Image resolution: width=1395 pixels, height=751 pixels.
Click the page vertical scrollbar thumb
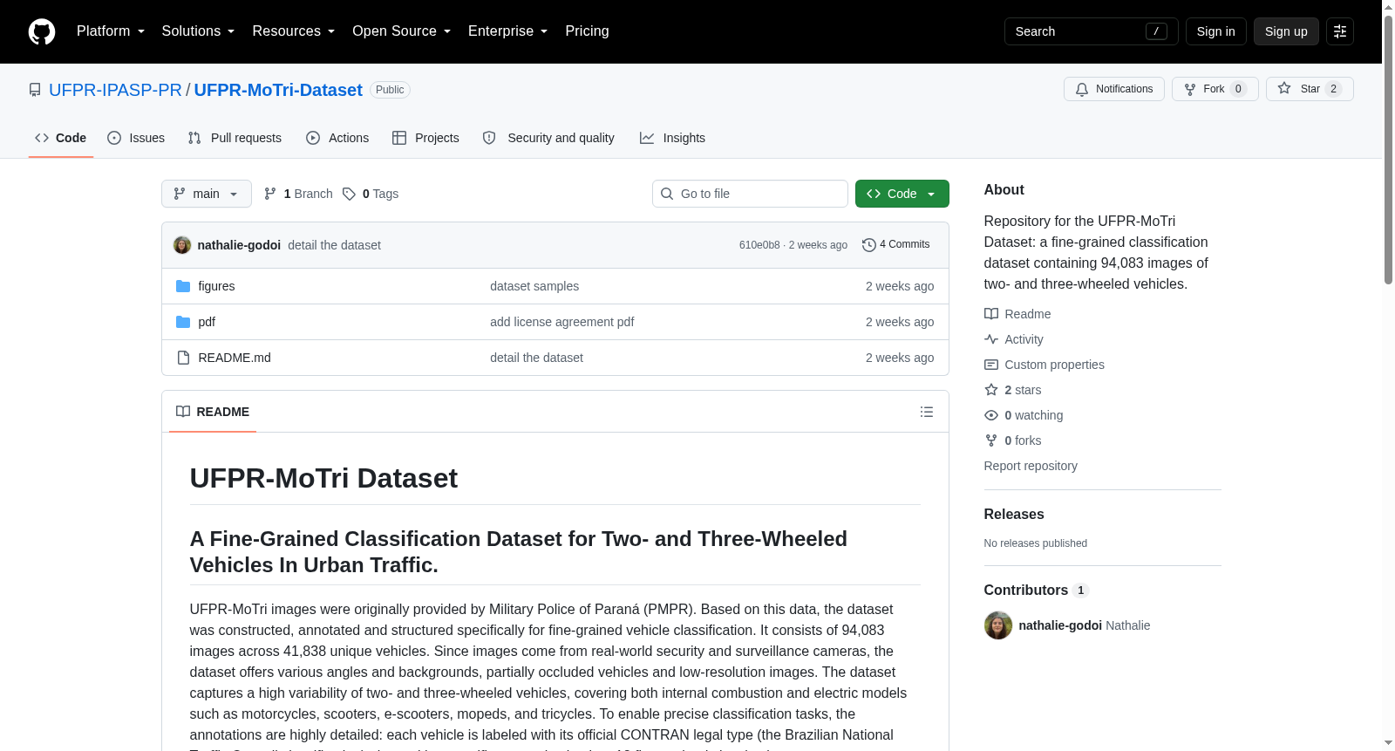coord(1388,148)
